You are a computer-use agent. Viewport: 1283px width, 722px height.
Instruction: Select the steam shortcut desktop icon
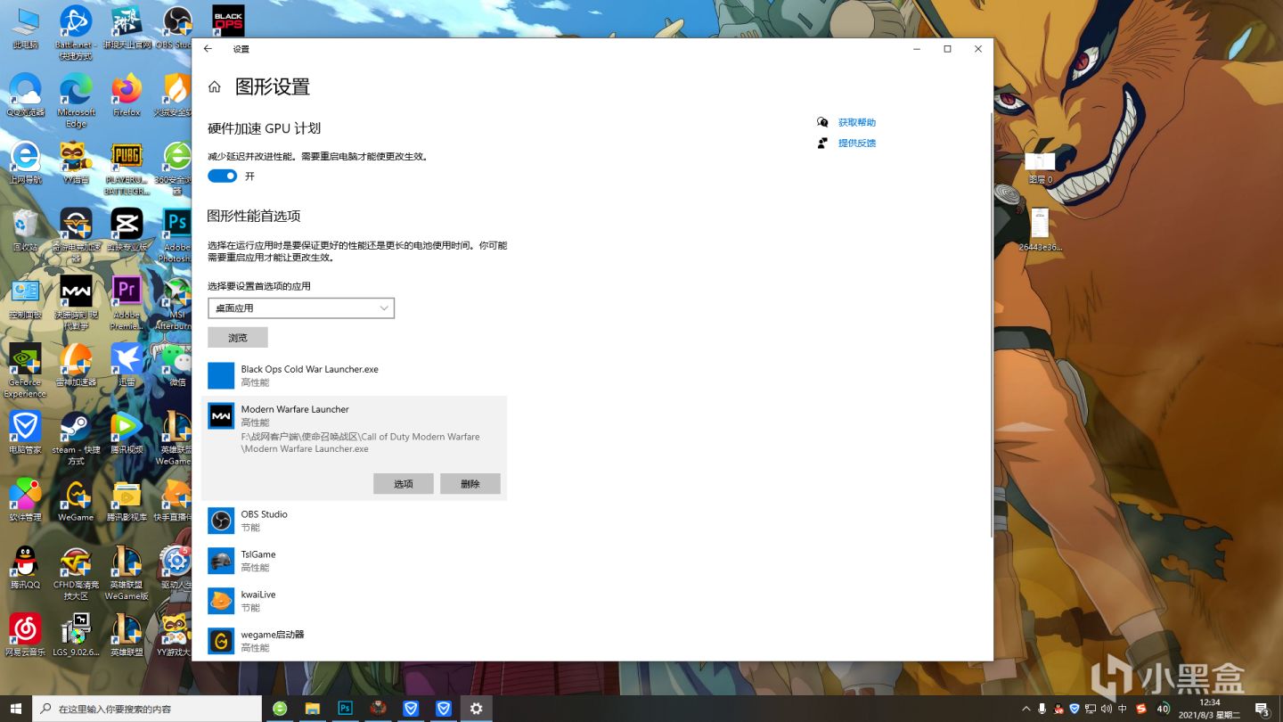[x=76, y=439]
